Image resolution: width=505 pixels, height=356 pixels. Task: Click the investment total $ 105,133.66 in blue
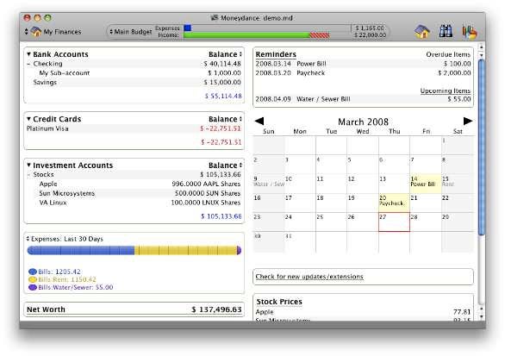(221, 216)
